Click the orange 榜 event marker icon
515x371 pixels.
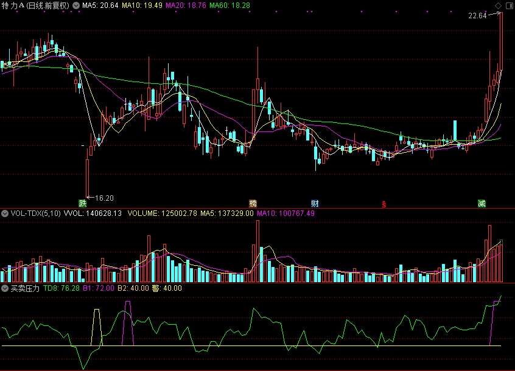253,203
